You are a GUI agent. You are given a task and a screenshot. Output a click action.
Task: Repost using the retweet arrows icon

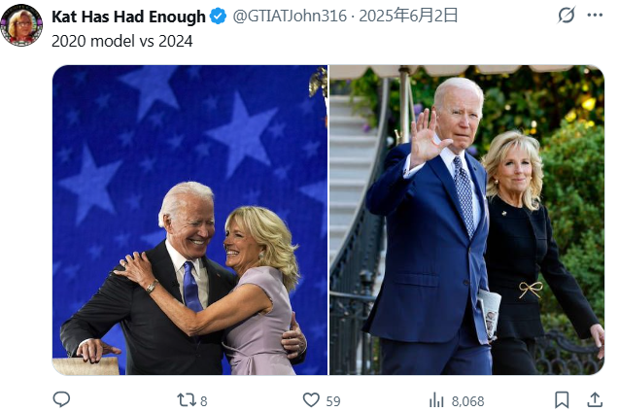pos(186,399)
